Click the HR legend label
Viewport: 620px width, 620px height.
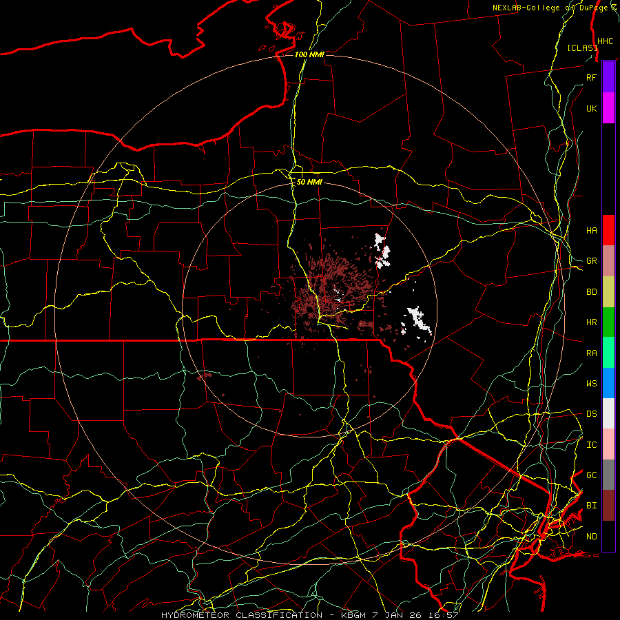pos(591,322)
